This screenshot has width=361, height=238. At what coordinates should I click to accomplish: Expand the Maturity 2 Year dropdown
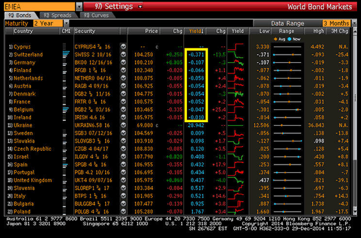tap(66, 23)
